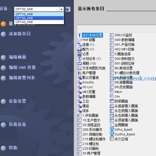
Task: Click the 周期 (10) cycle icon
Action: tap(79, 63)
